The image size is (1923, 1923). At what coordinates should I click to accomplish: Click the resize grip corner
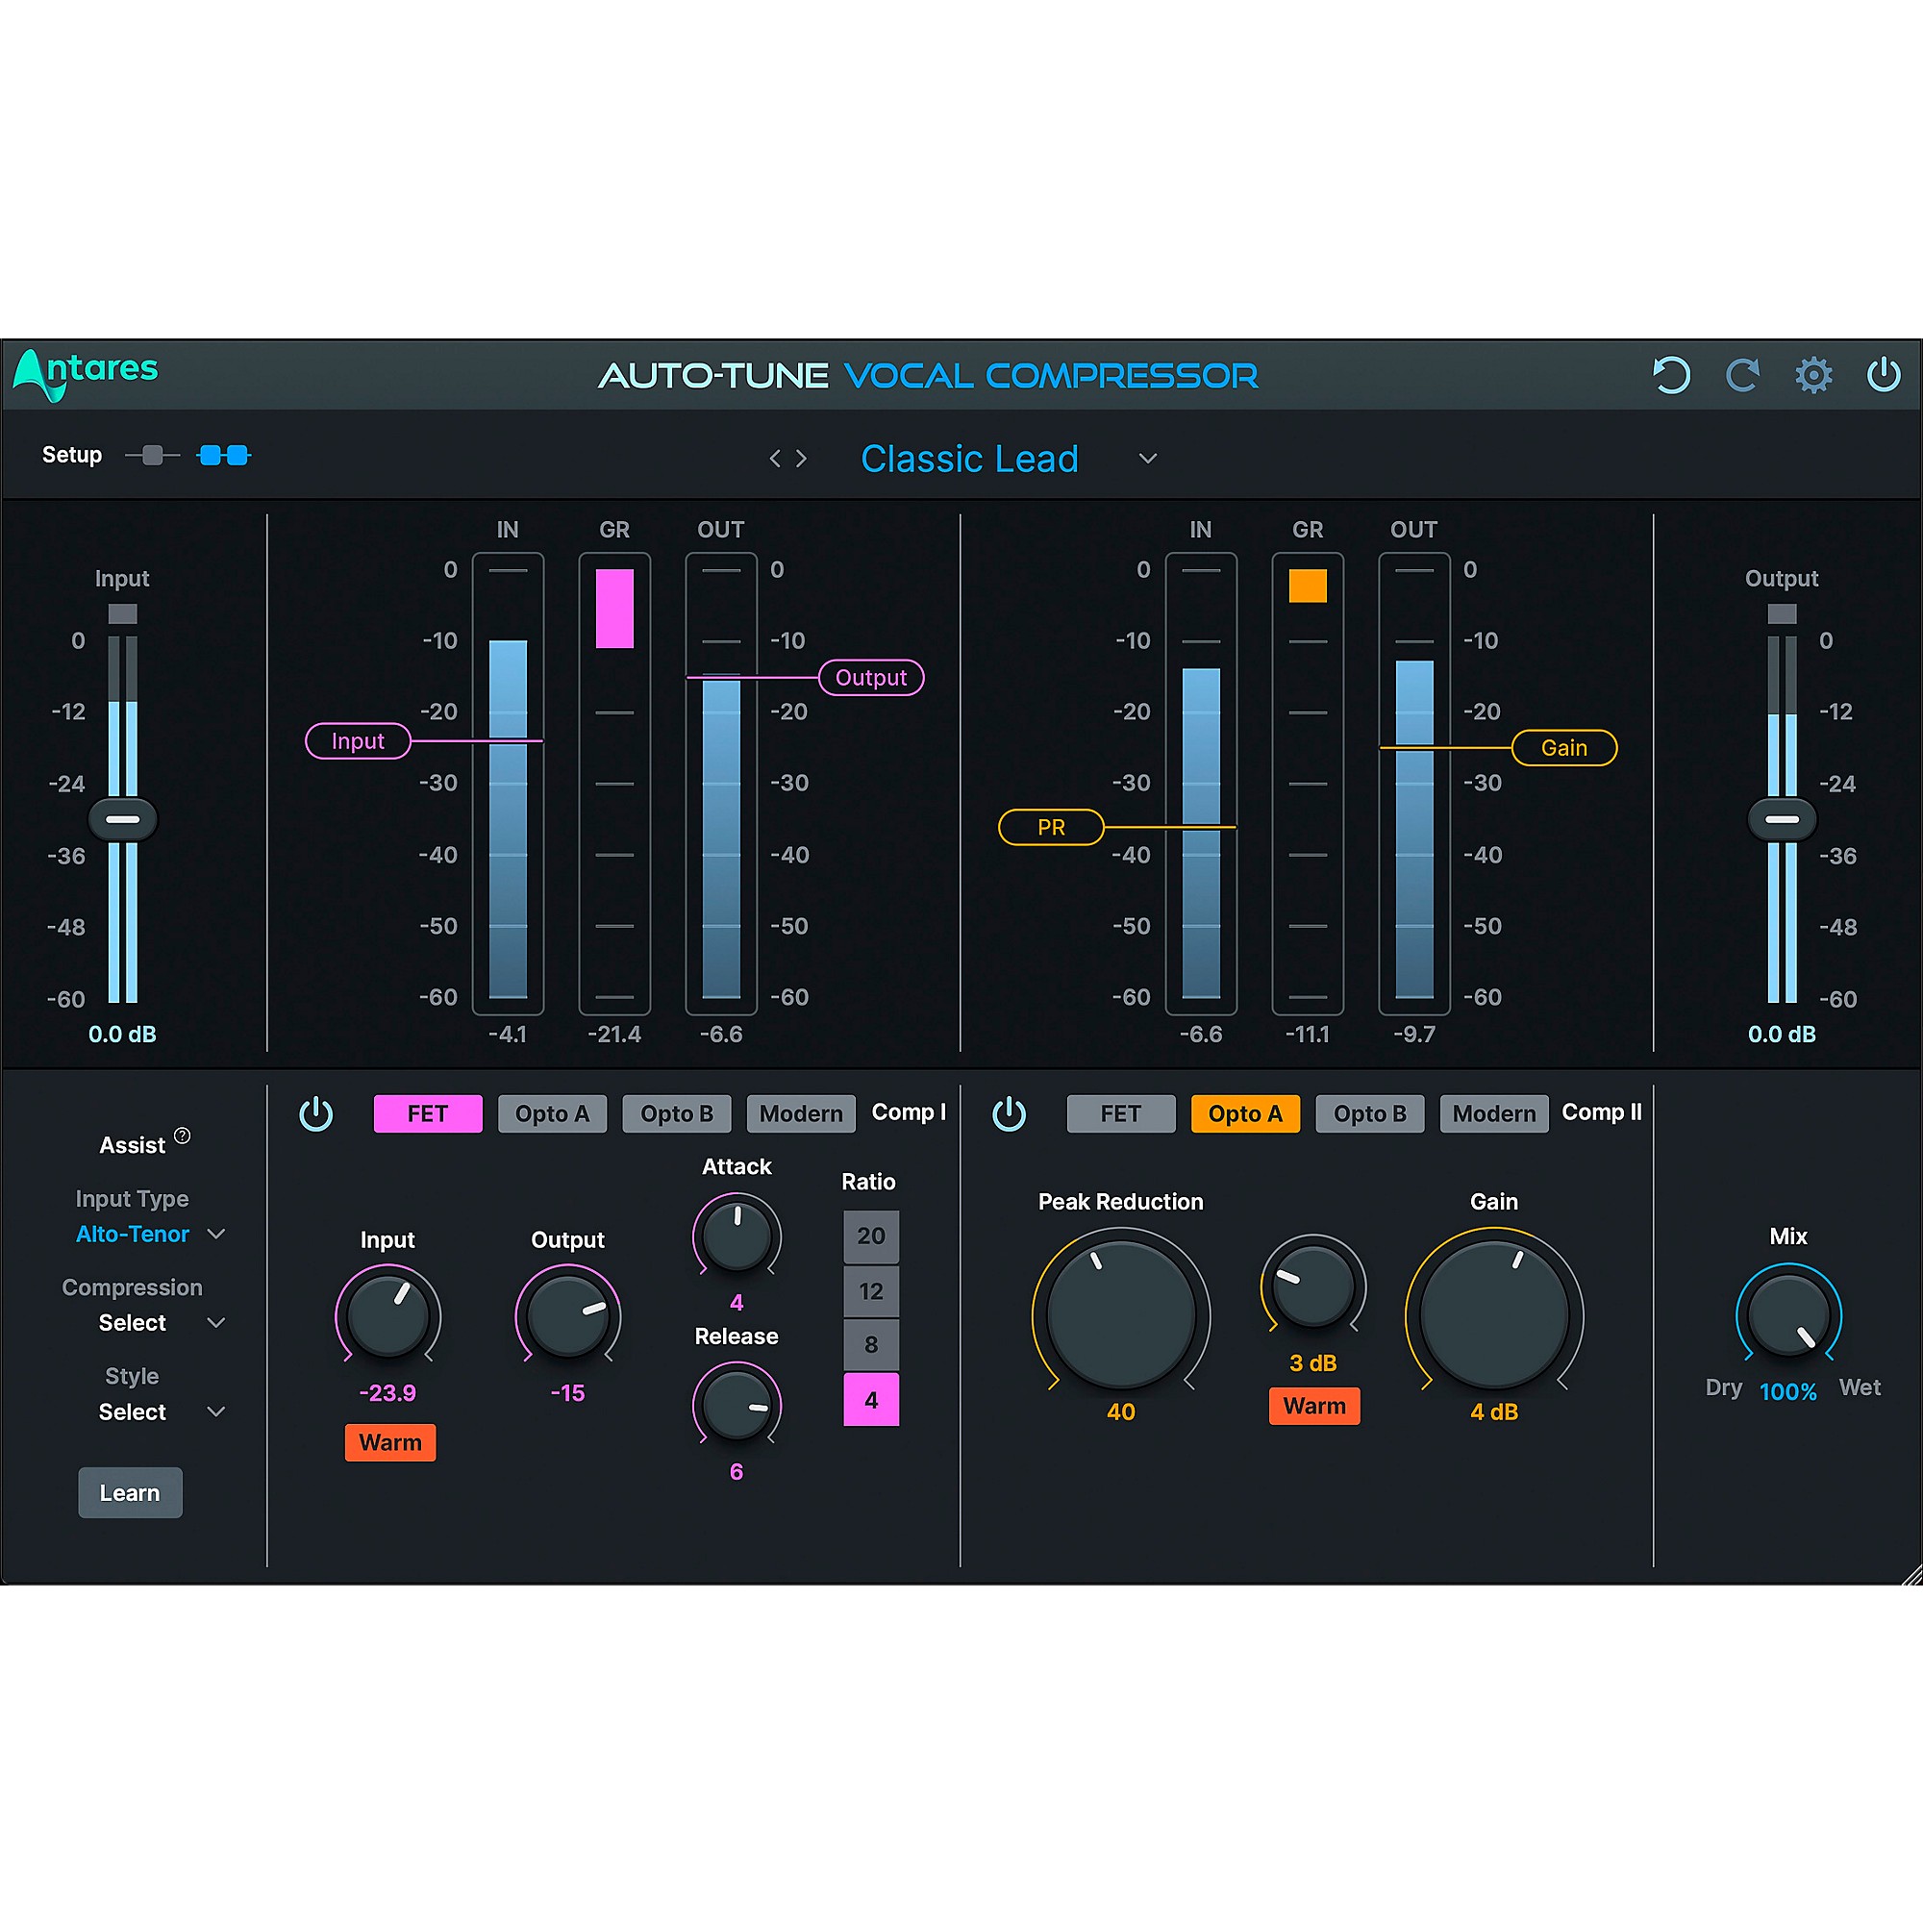pos(1911,1574)
